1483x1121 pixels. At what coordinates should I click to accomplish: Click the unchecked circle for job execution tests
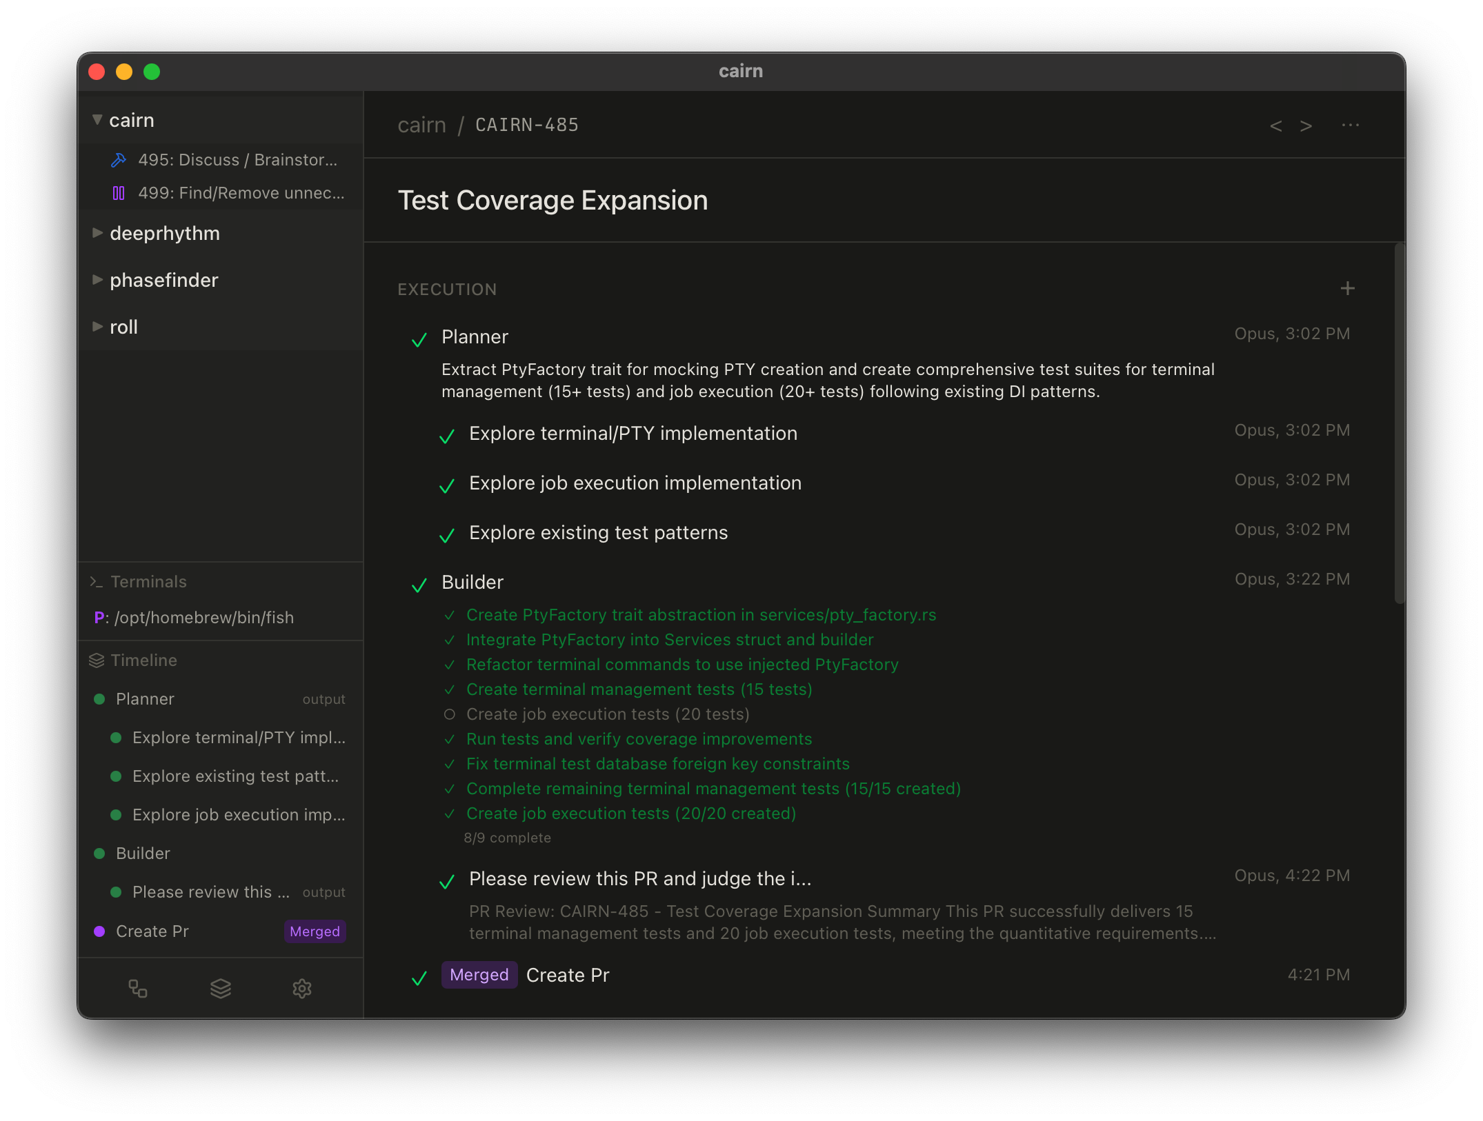point(450,714)
